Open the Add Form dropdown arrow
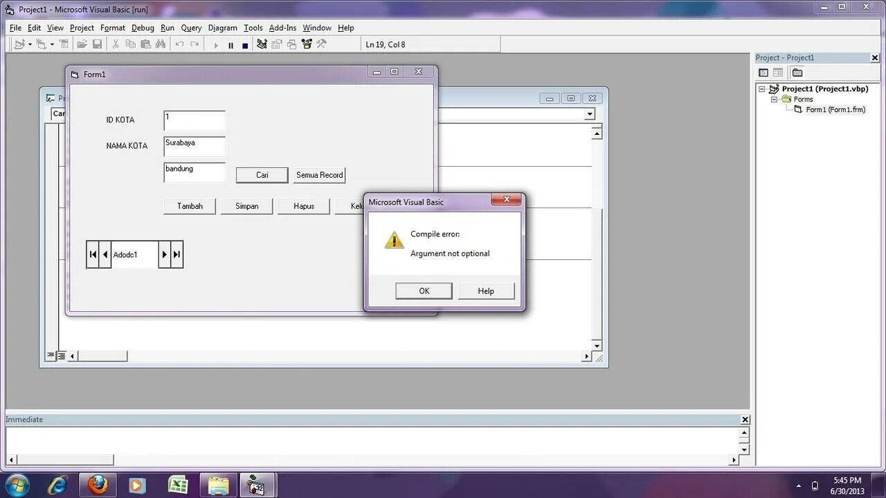The image size is (886, 498). tap(52, 44)
